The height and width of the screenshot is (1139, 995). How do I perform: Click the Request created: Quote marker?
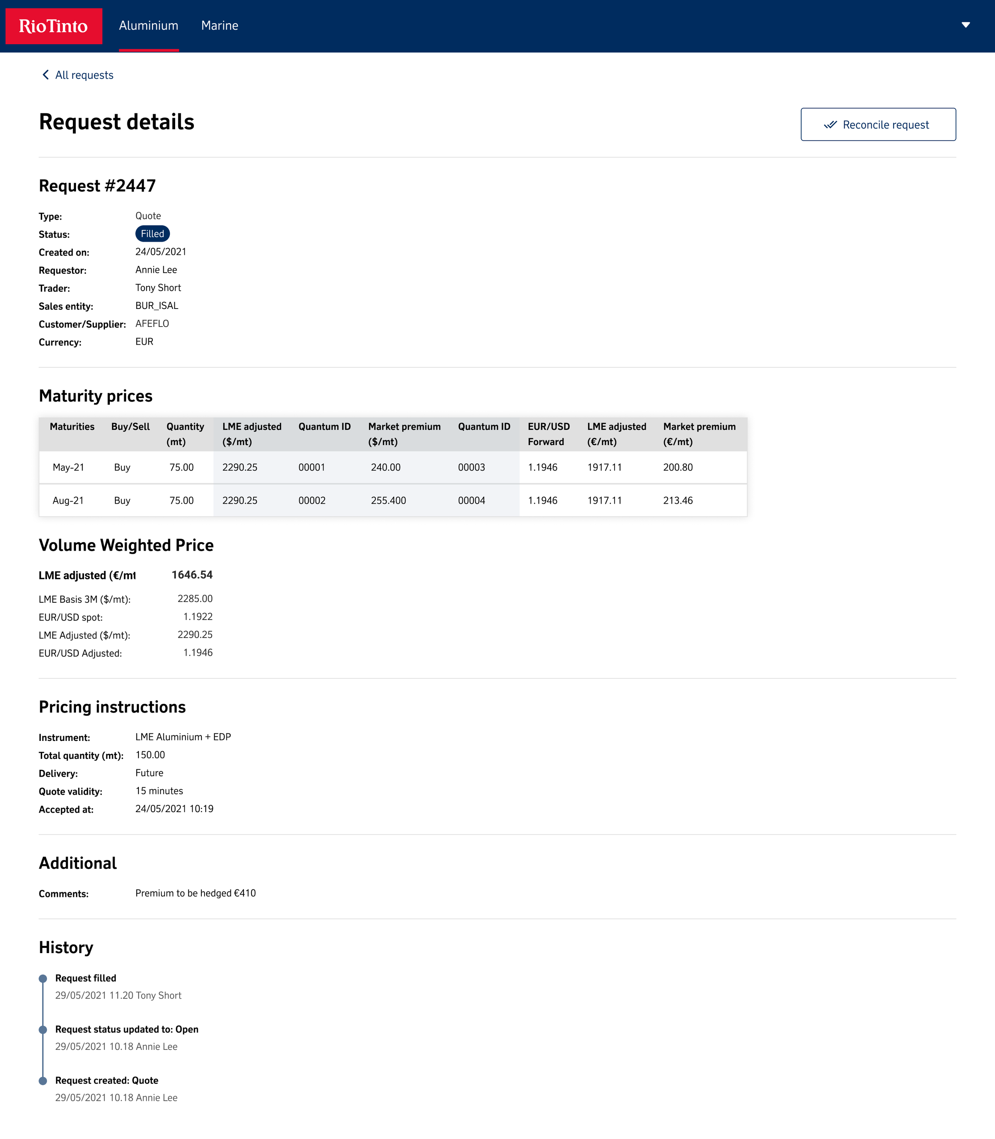tap(43, 1081)
